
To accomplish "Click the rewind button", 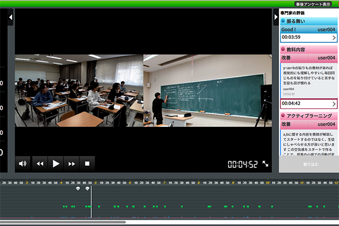I will (x=40, y=163).
